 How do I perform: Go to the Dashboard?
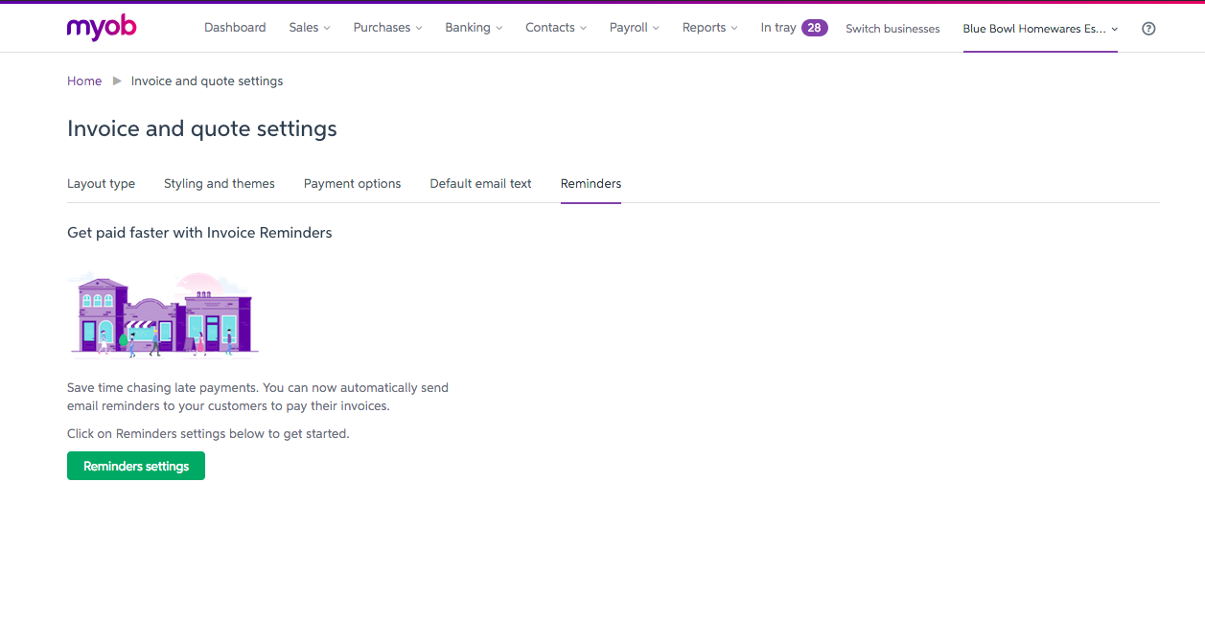coord(235,28)
